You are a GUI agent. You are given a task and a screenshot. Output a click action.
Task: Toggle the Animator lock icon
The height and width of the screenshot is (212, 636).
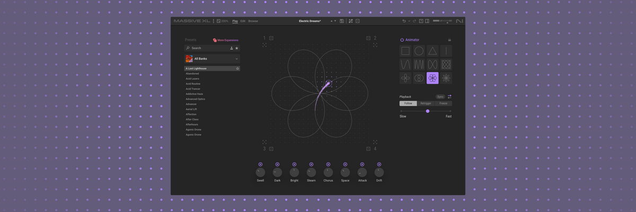tap(449, 40)
